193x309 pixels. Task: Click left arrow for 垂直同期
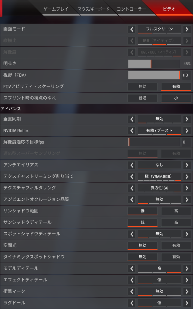(x=132, y=119)
